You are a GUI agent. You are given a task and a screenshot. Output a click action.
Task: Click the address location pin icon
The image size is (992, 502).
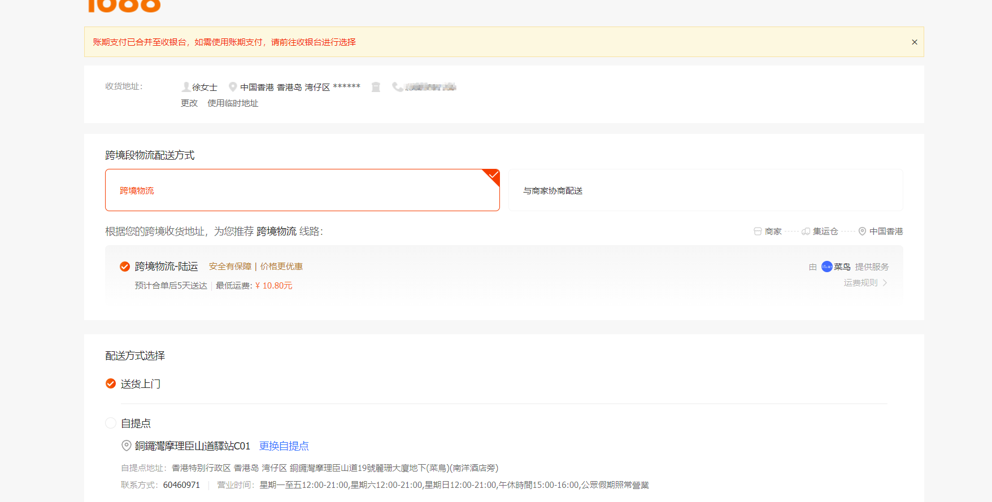pyautogui.click(x=233, y=87)
